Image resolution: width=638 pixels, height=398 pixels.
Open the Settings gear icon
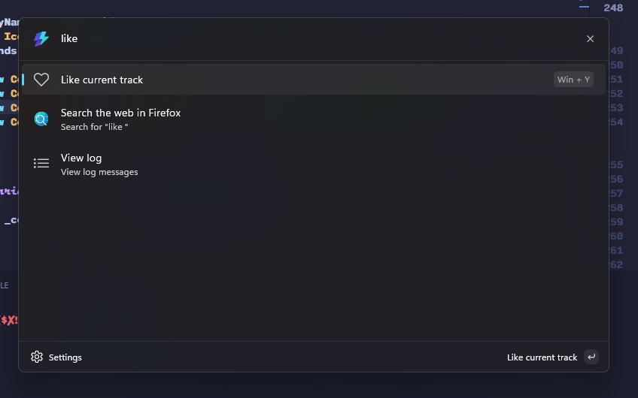tap(37, 357)
